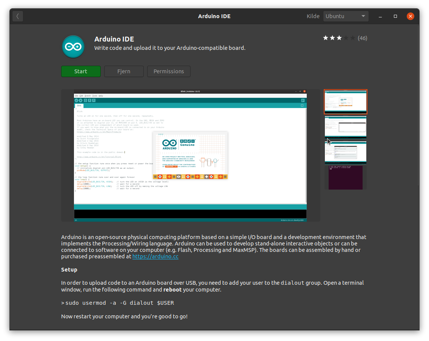
Task: Select the second screenshot thumbnail
Action: [346, 127]
